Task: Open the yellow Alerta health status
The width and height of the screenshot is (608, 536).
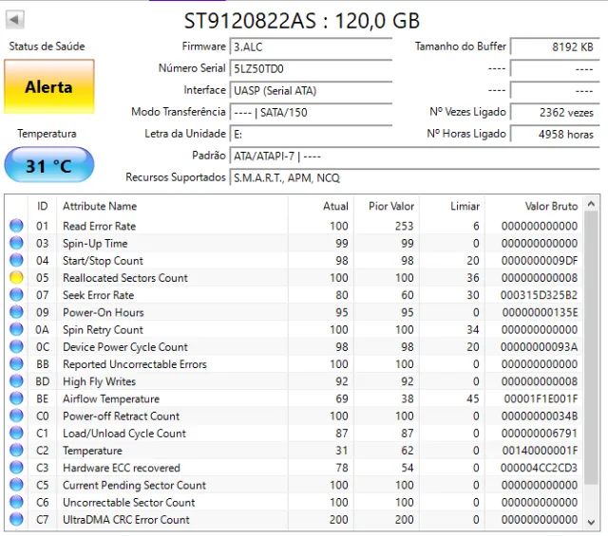Action: click(x=48, y=86)
